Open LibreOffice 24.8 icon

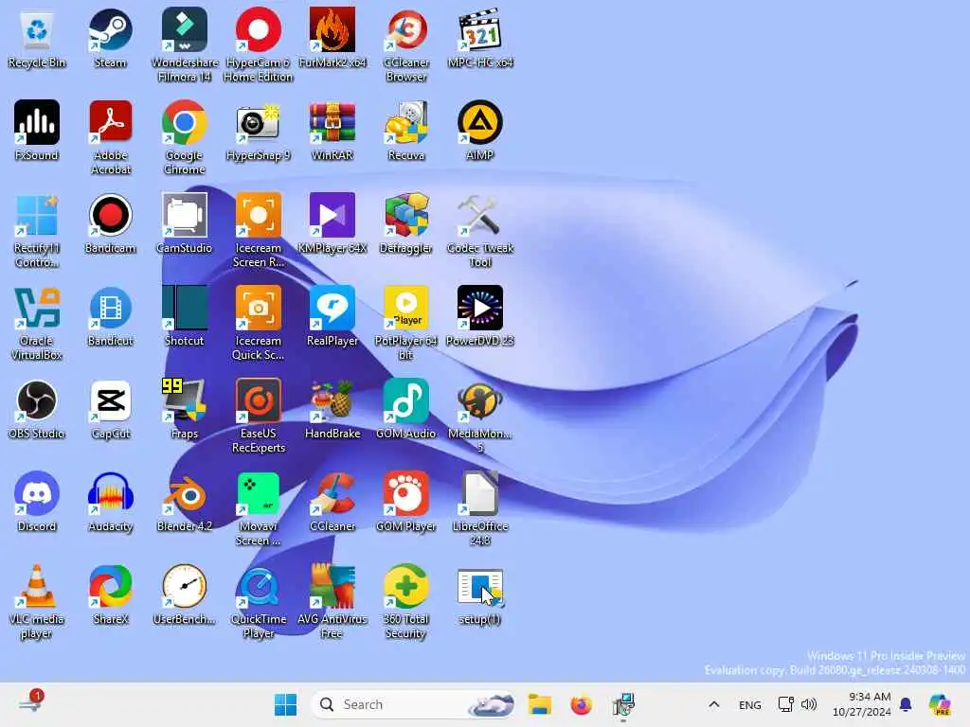pos(480,509)
